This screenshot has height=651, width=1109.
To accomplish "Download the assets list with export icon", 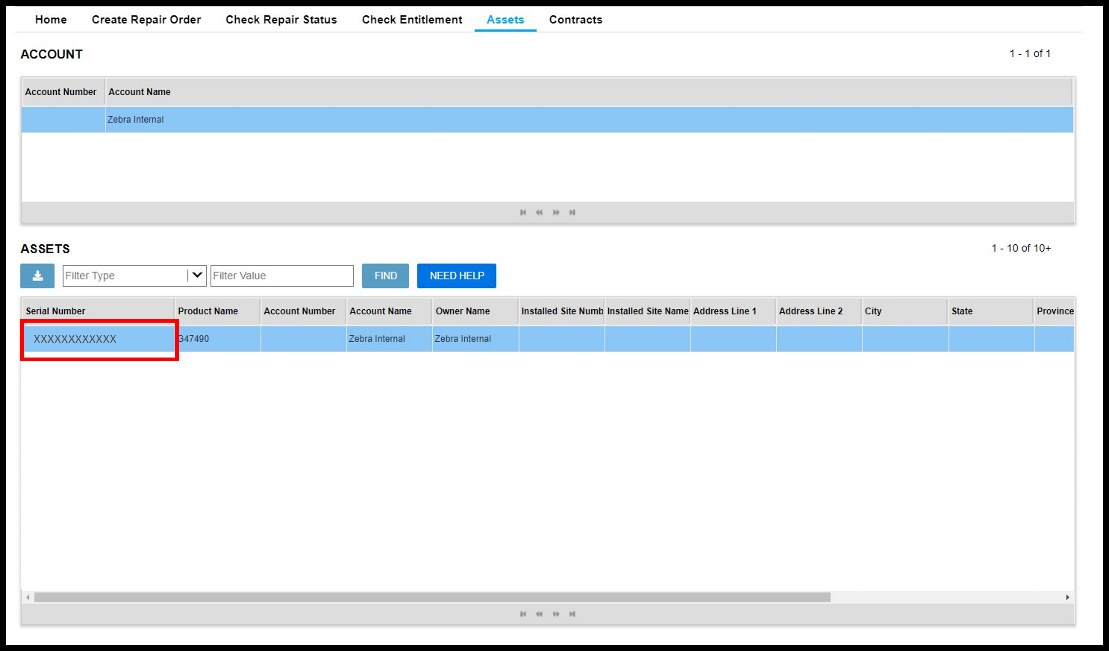I will [x=37, y=276].
